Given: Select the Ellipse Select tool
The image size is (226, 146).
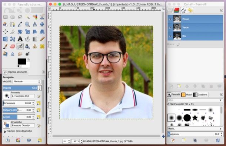Looking at the screenshot, I should pos(13,17).
